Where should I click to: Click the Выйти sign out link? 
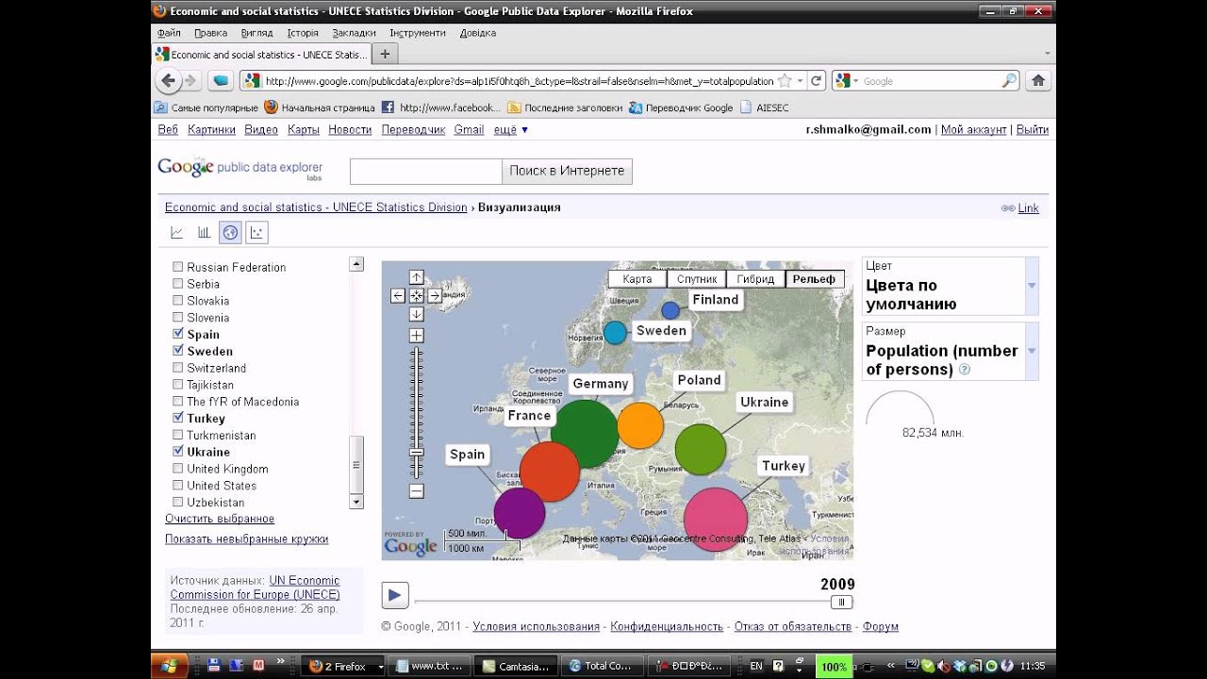coord(1033,130)
